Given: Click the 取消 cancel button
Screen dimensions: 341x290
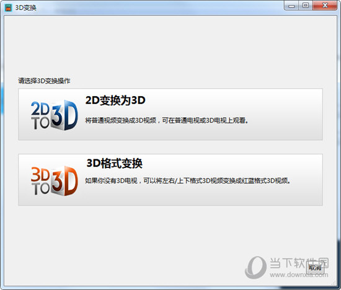Looking at the screenshot, I should tap(315, 268).
